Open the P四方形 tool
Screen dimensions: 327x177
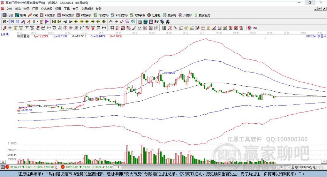48,15
